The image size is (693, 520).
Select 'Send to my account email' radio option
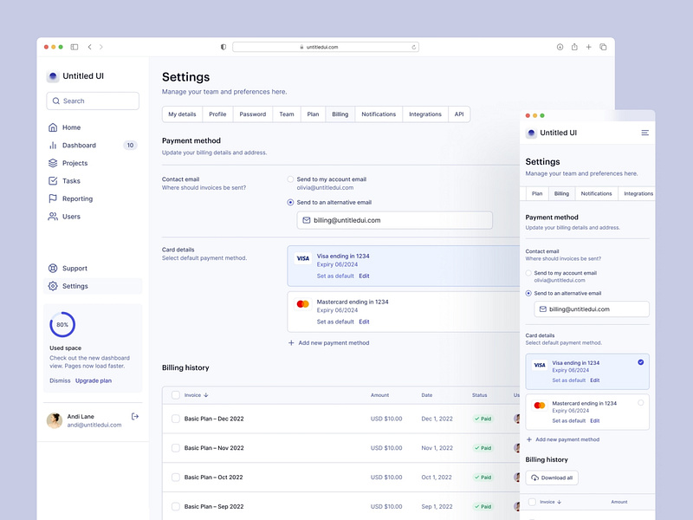point(290,179)
